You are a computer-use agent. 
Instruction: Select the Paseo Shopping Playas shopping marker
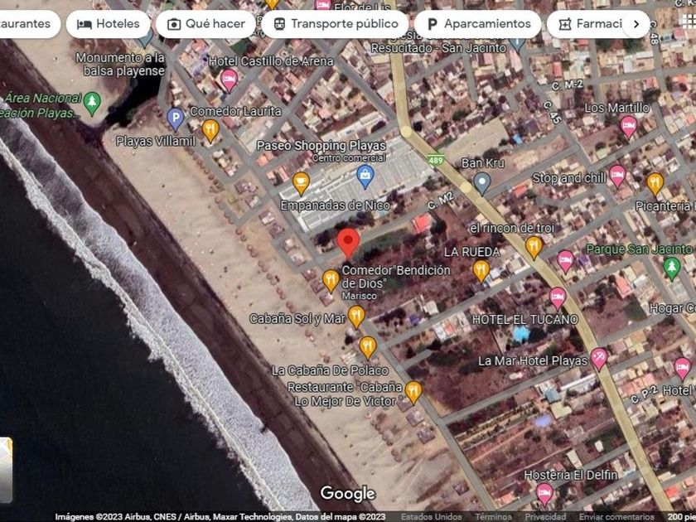click(365, 176)
